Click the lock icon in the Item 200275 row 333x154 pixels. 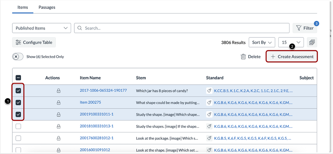point(59,103)
